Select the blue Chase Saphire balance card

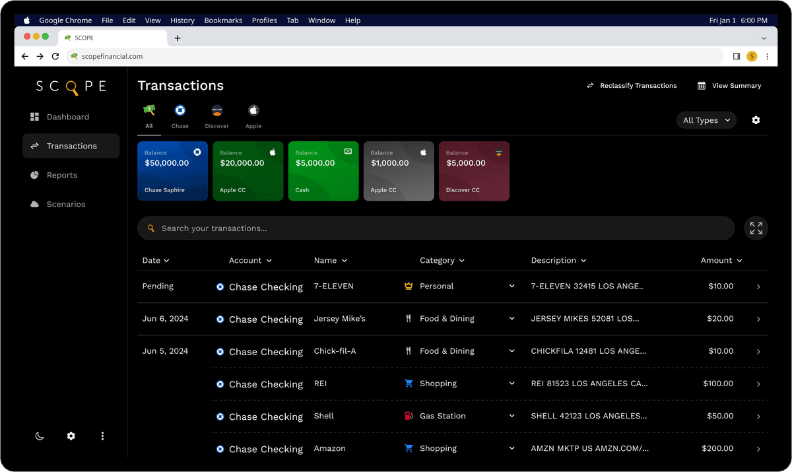[x=172, y=171]
